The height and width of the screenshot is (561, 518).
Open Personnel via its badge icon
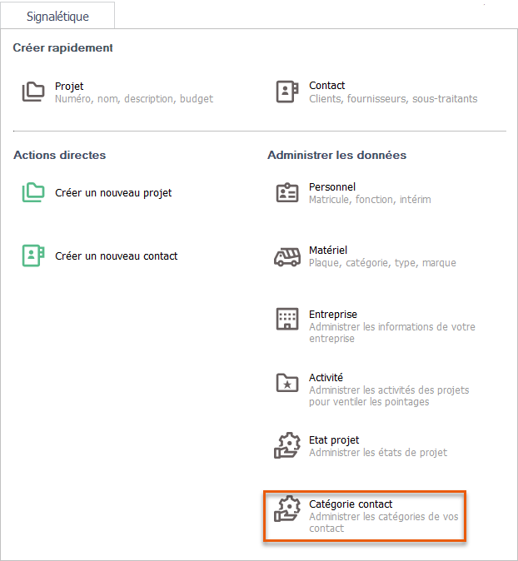point(286,193)
